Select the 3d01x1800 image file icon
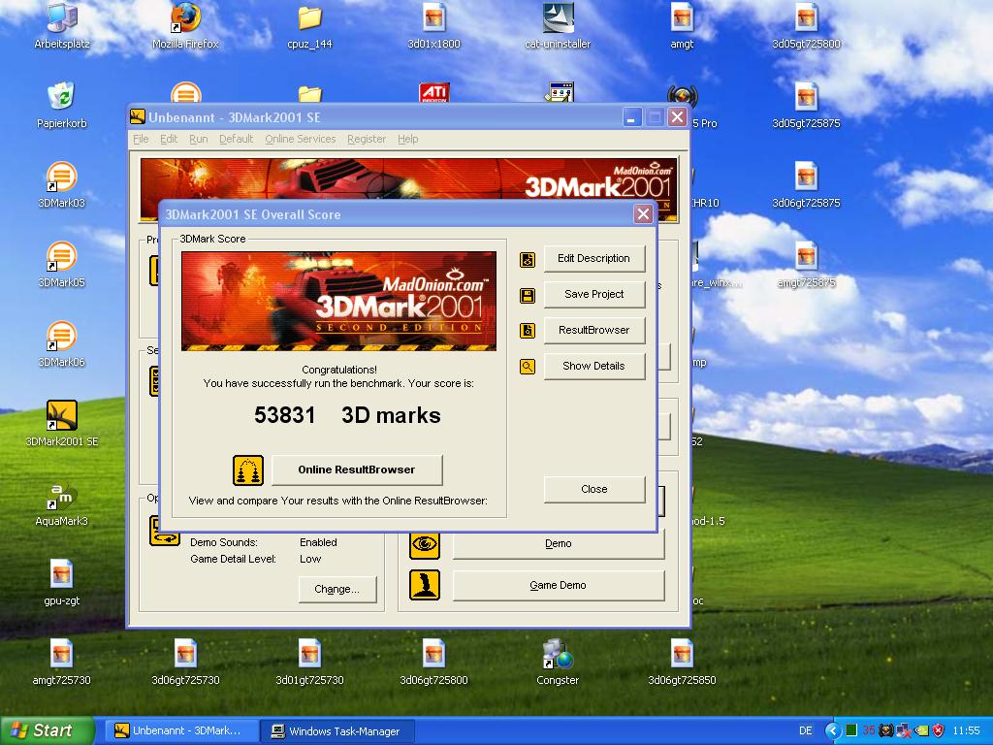Screen dimensions: 993x745 [x=433, y=26]
